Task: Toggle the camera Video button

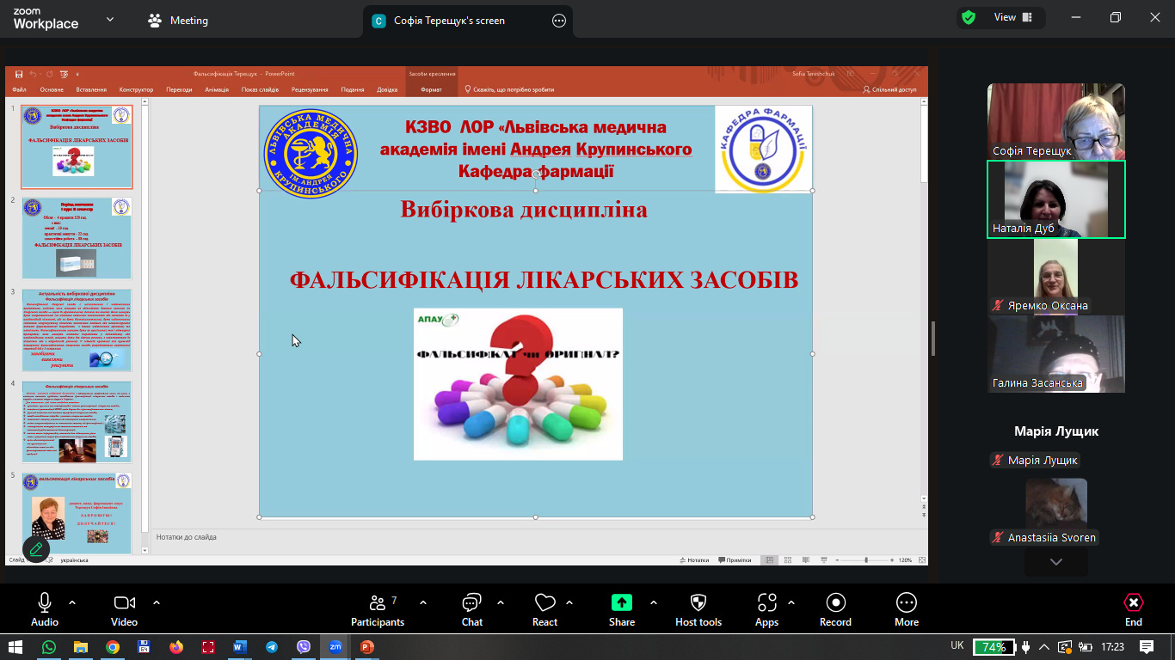Action: 125,609
